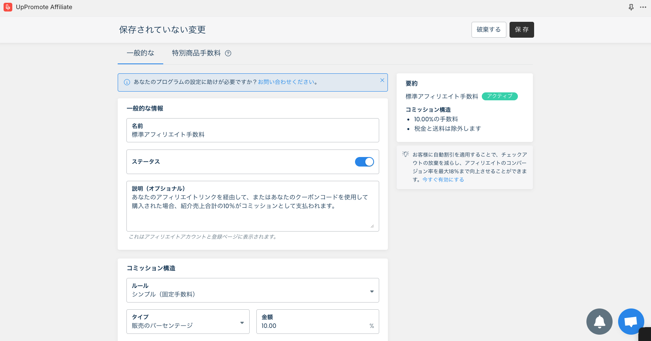
Task: Click help icon next to 特別商品手数料
Action: click(228, 53)
